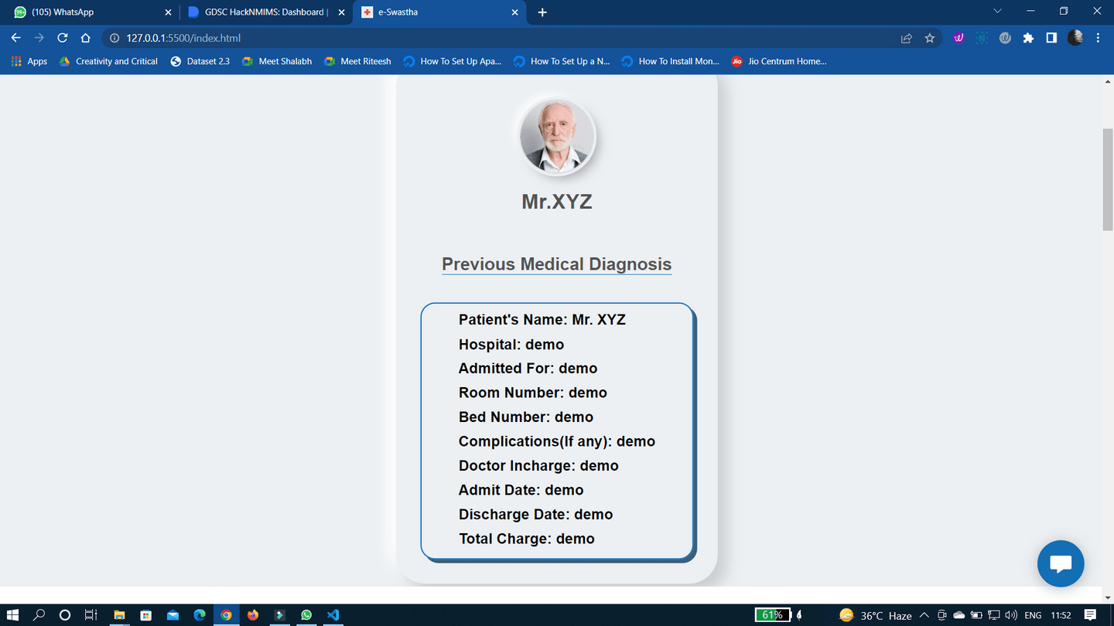Select Hospital: demo line
This screenshot has height=626, width=1114.
pos(511,345)
